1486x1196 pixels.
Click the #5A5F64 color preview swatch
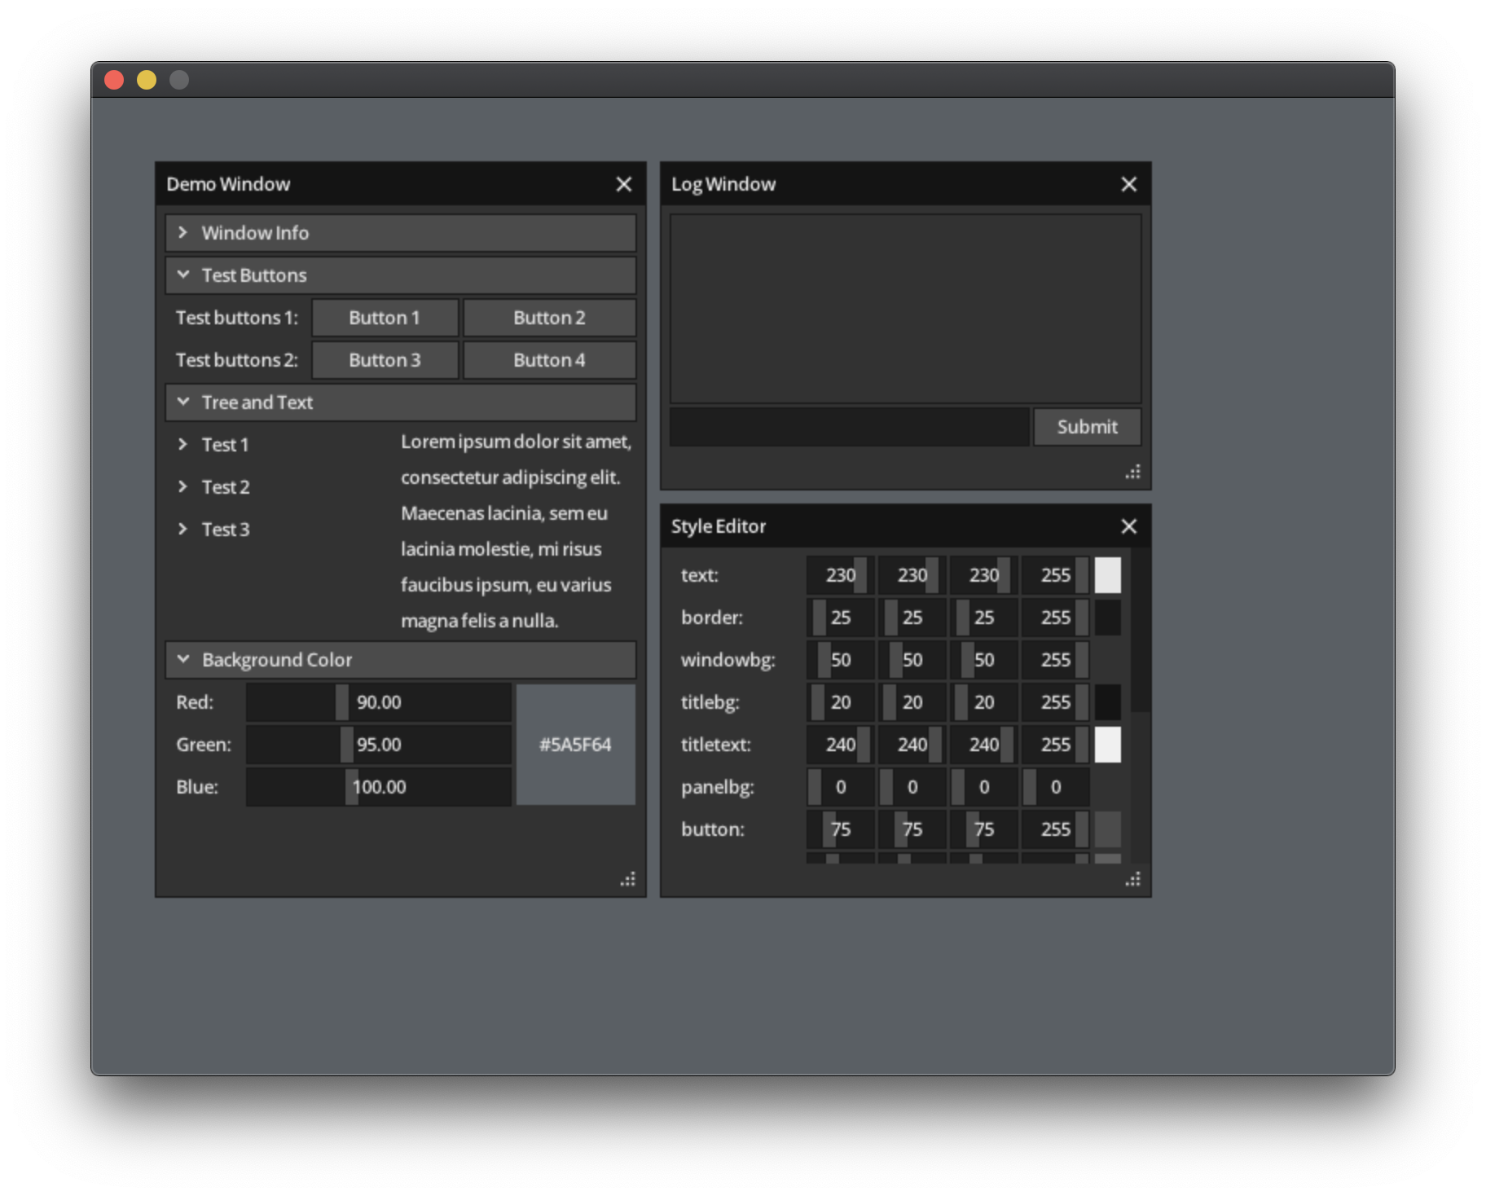tap(574, 744)
